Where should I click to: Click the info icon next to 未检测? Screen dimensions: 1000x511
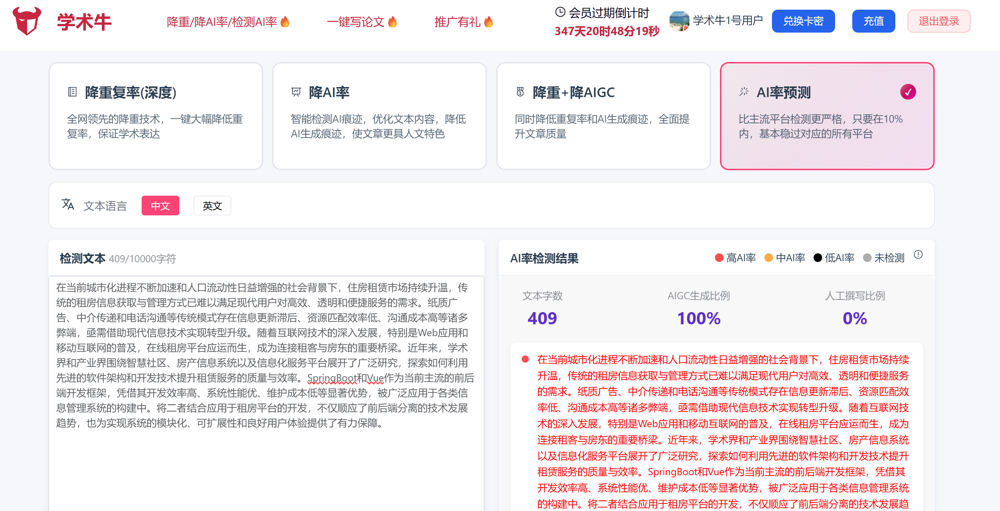click(918, 255)
